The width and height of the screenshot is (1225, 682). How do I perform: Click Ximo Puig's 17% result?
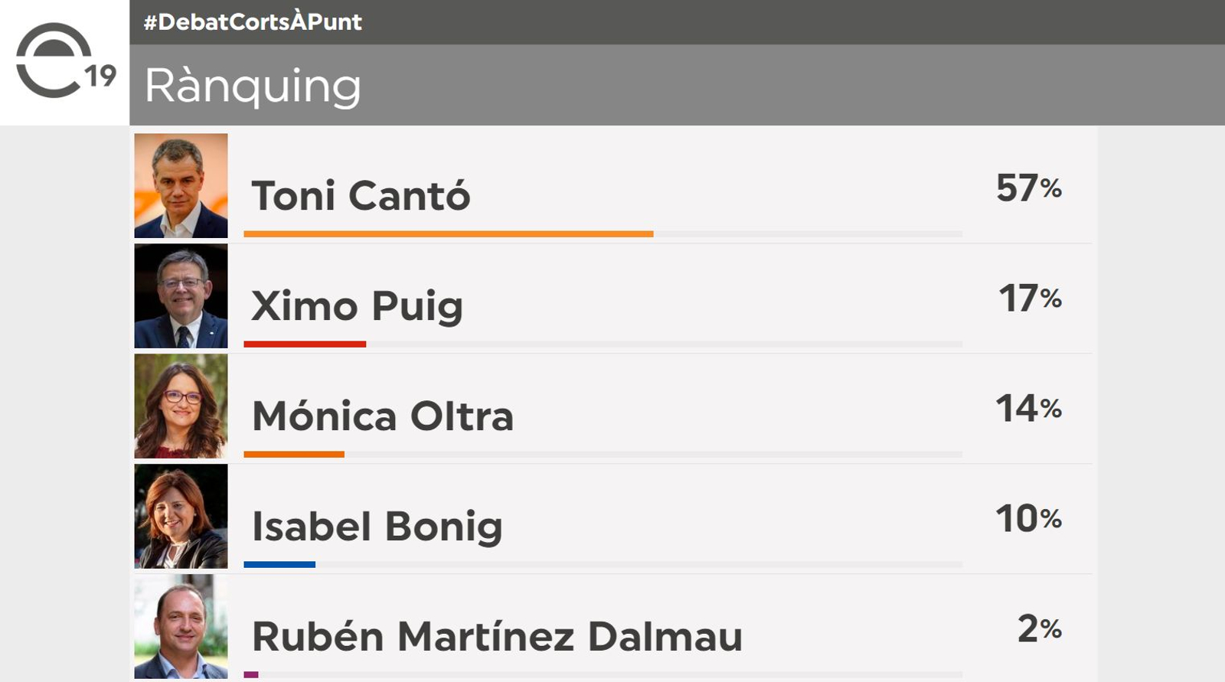(x=1030, y=299)
